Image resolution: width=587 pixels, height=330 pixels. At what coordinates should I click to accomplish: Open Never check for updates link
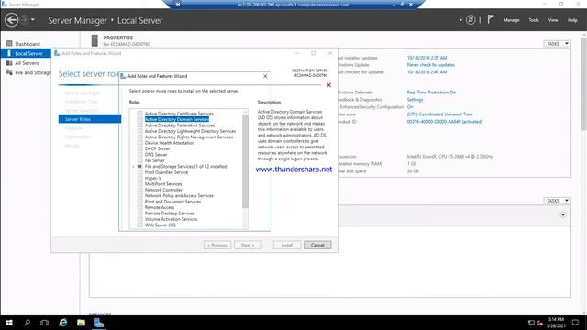430,65
